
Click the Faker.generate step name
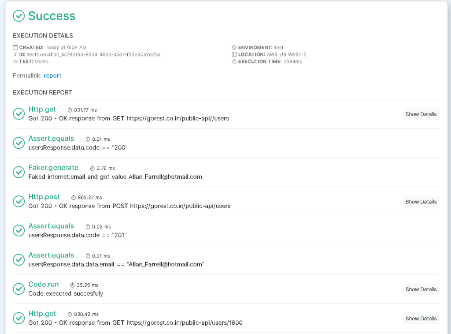53,168
